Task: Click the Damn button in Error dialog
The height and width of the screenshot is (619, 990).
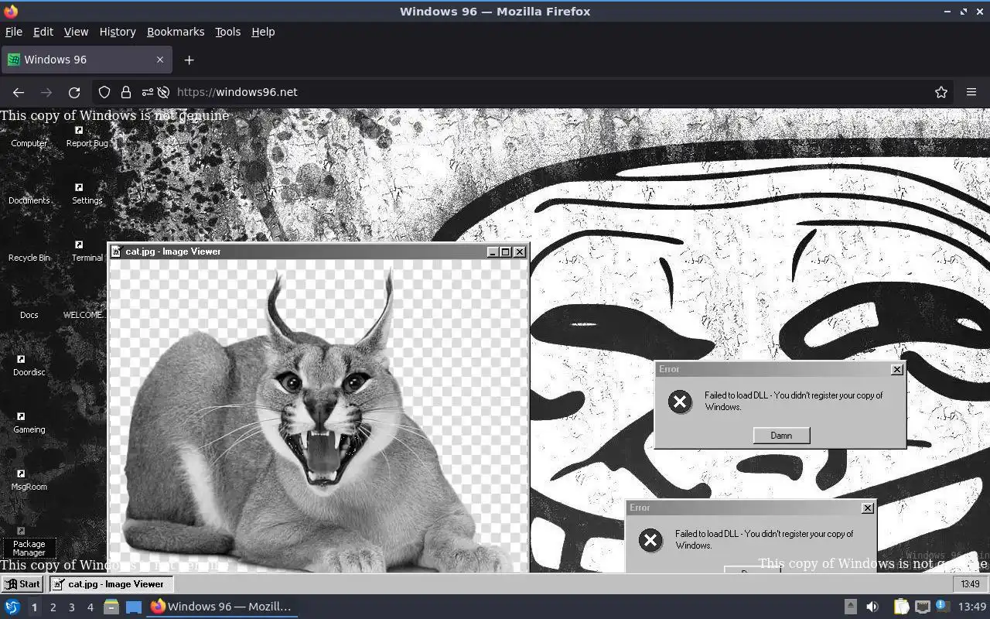Action: [781, 436]
